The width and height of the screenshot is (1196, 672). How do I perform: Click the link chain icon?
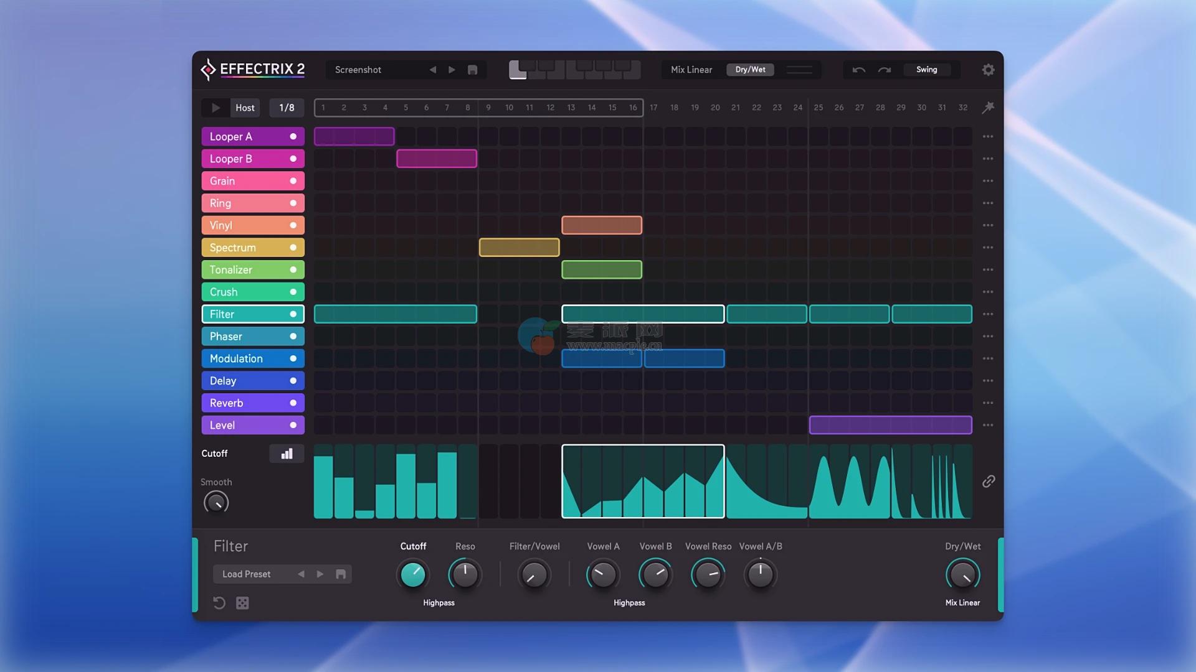click(989, 482)
